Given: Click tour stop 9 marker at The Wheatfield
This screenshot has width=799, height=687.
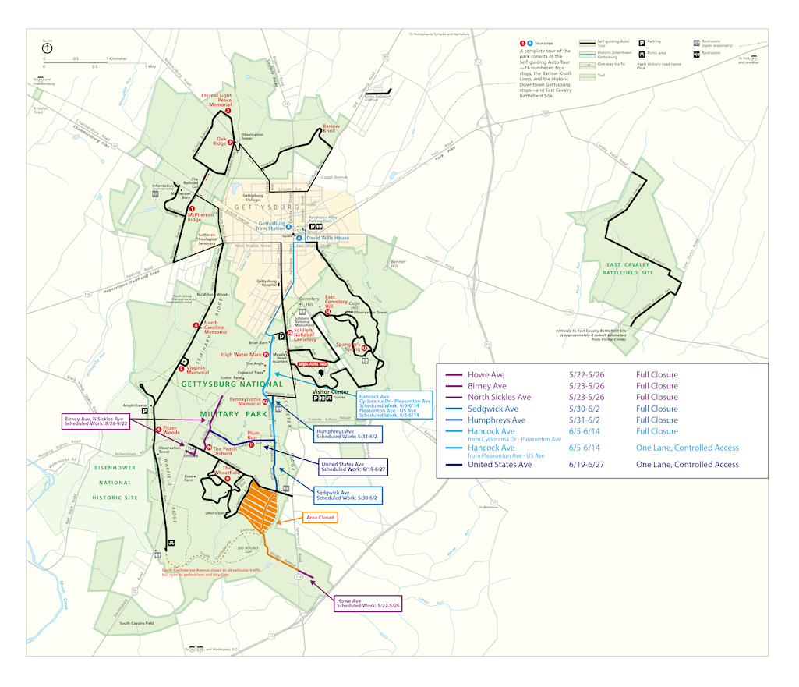Looking at the screenshot, I should click(x=228, y=479).
